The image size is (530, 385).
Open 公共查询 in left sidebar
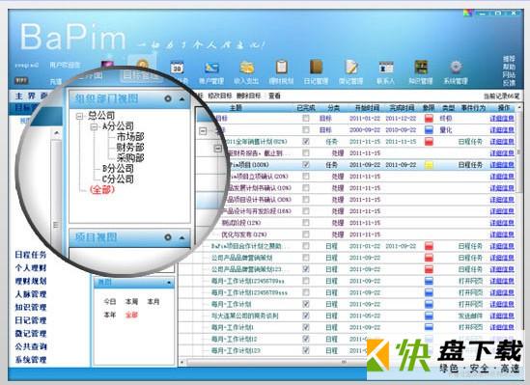(31, 346)
